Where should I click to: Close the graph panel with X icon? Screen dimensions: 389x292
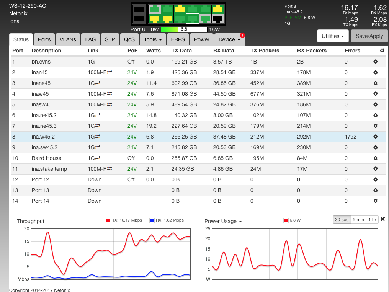tap(382, 219)
